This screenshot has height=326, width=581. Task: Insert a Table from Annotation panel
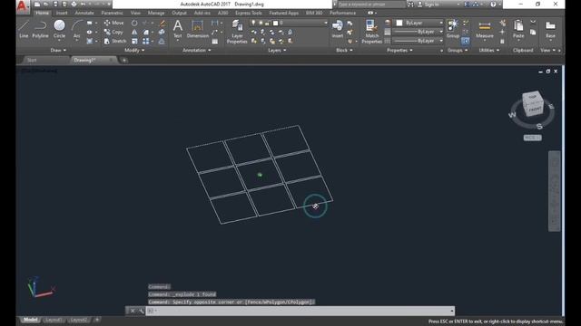click(214, 42)
